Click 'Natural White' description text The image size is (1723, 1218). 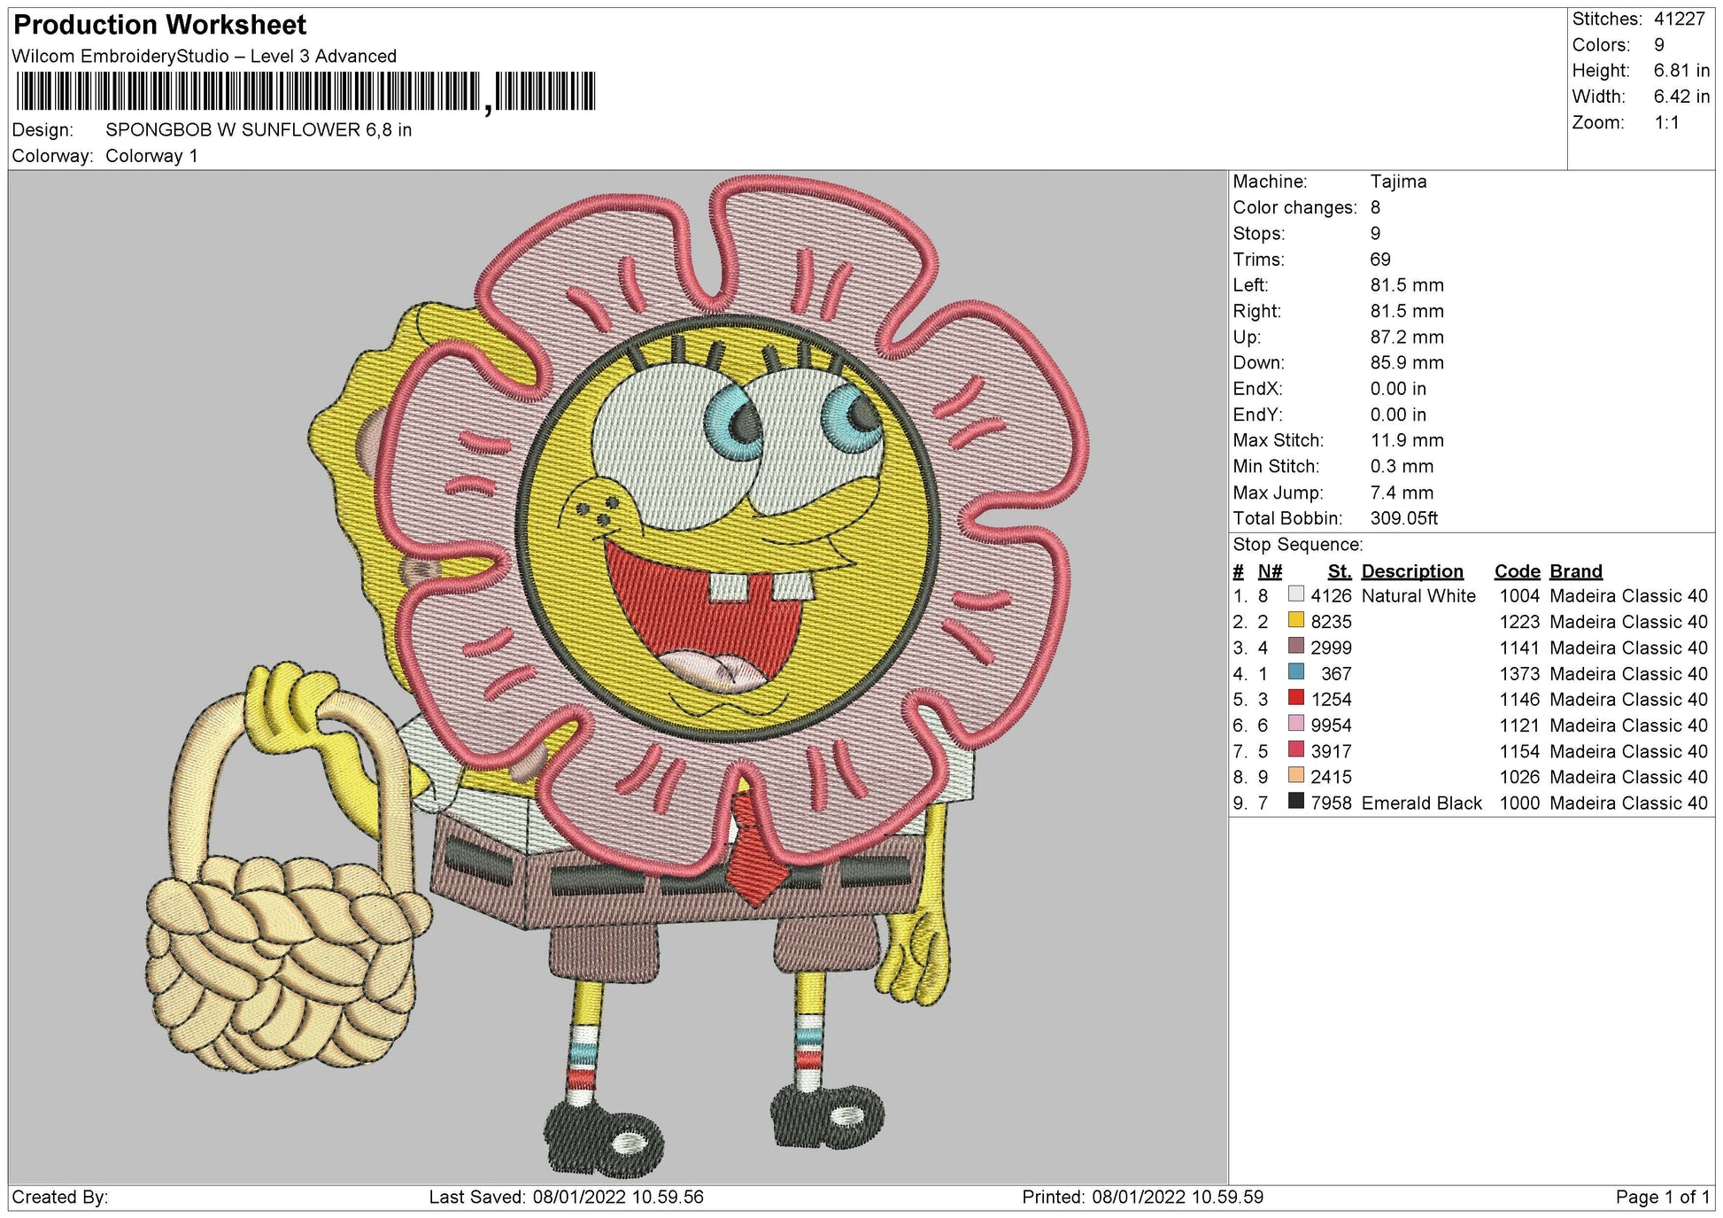(x=1418, y=596)
